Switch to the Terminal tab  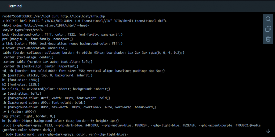(15, 6)
